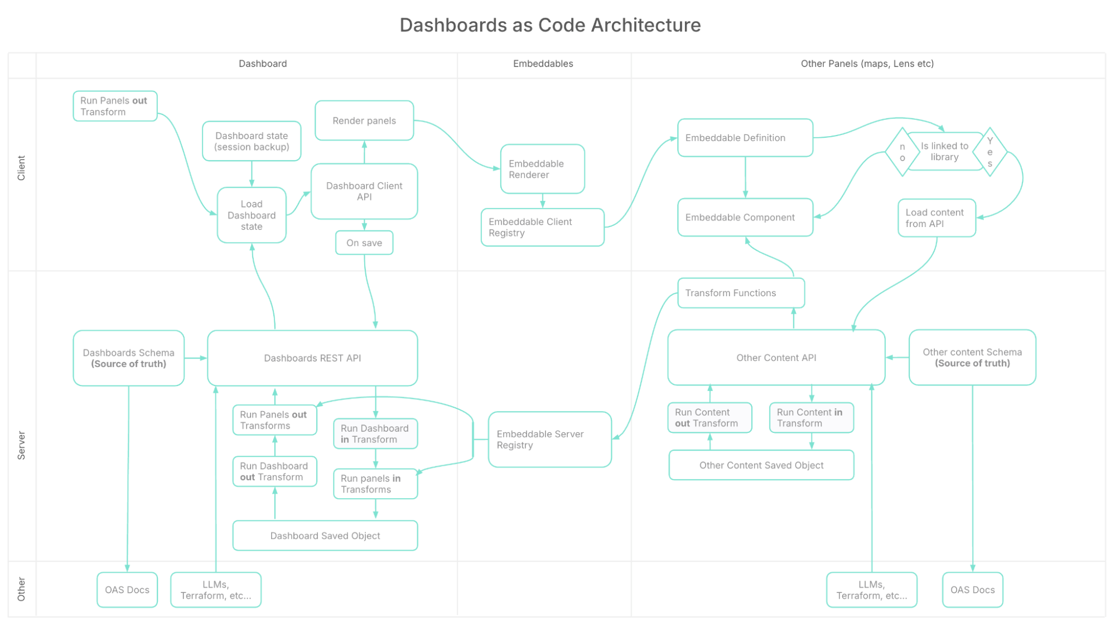Viewport: 1115px width, 627px height.
Task: Click the 'Embeddable Renderer' box
Action: pyautogui.click(x=542, y=169)
